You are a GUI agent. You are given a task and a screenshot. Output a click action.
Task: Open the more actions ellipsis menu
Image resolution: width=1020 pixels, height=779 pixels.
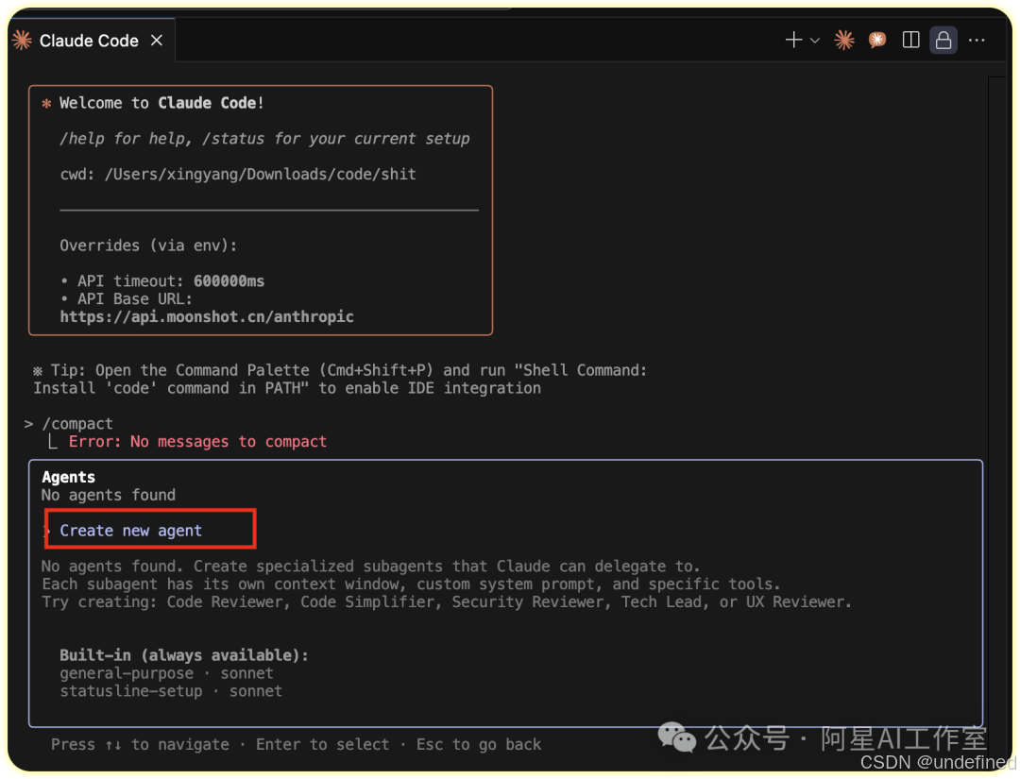pos(977,41)
